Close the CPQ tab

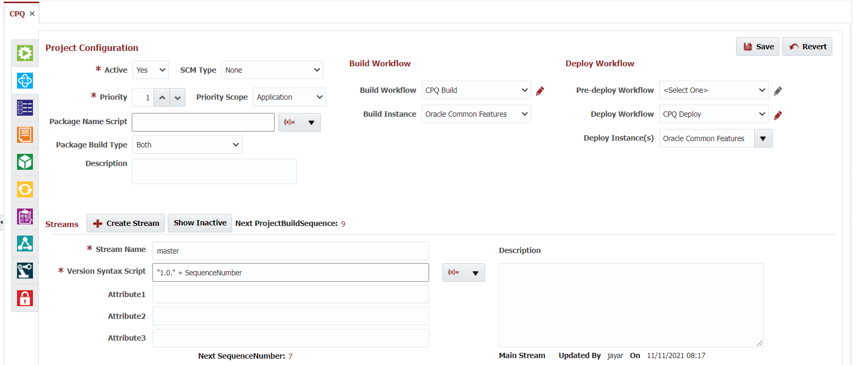point(32,14)
